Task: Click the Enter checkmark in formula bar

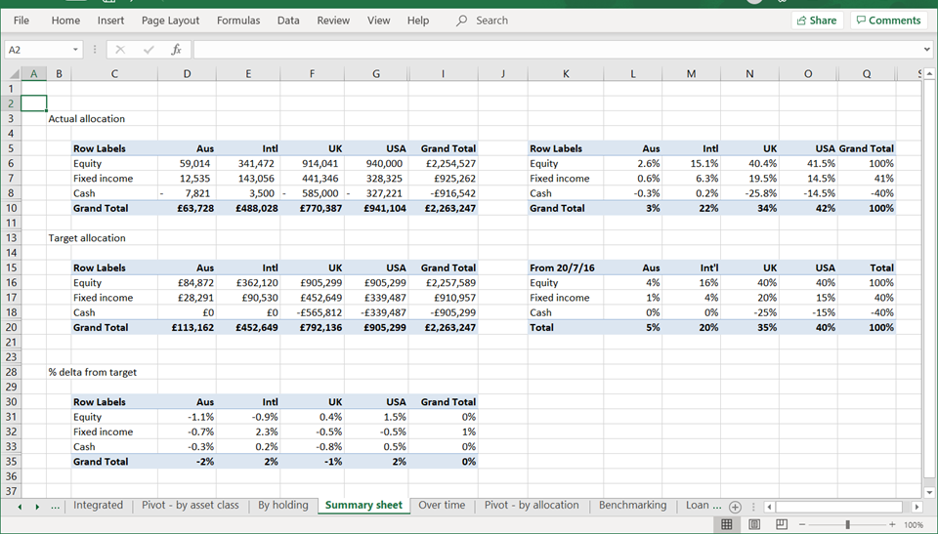Action: click(x=148, y=50)
